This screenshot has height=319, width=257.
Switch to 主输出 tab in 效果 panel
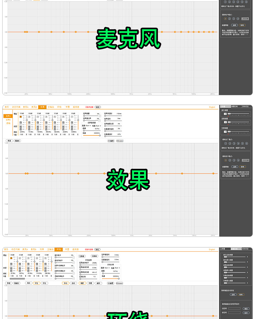pyautogui.click(x=51, y=107)
